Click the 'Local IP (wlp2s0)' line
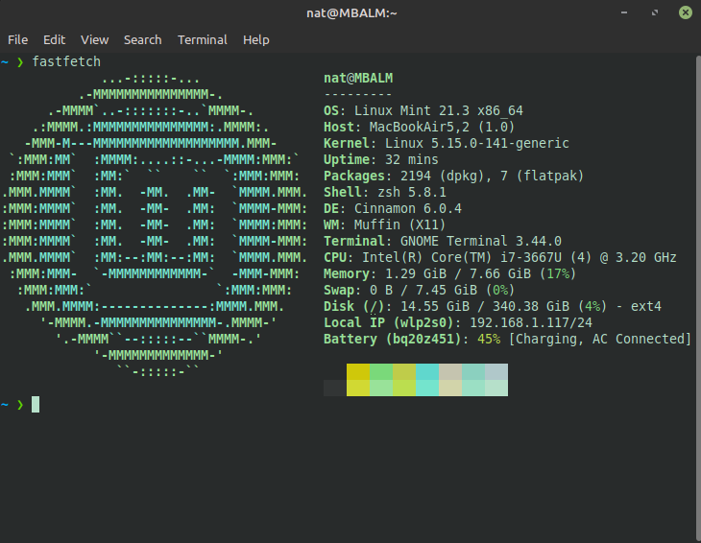The width and height of the screenshot is (701, 543). coord(458,323)
